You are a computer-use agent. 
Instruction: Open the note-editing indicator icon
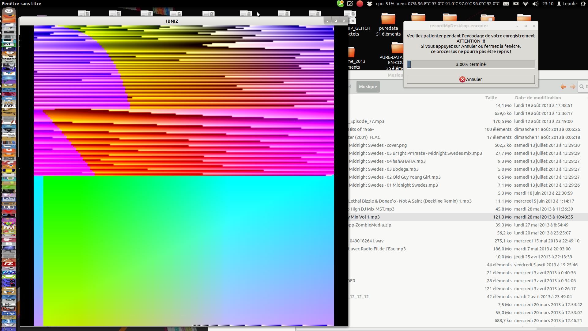pos(350,4)
